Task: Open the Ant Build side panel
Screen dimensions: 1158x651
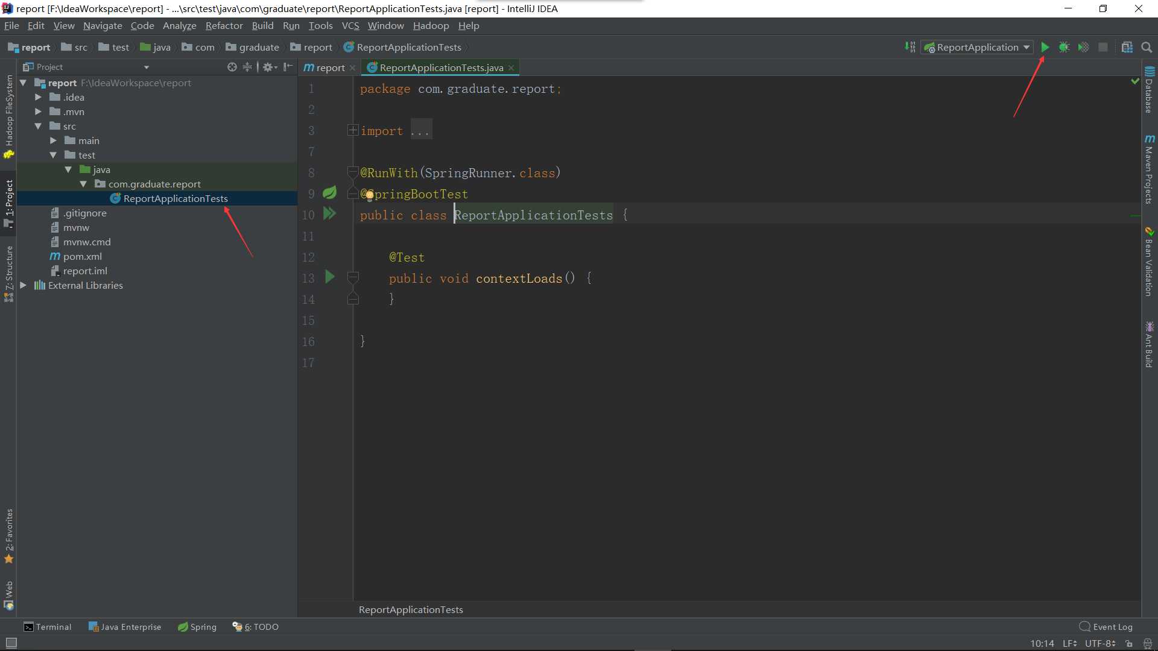Action: pyautogui.click(x=1150, y=345)
